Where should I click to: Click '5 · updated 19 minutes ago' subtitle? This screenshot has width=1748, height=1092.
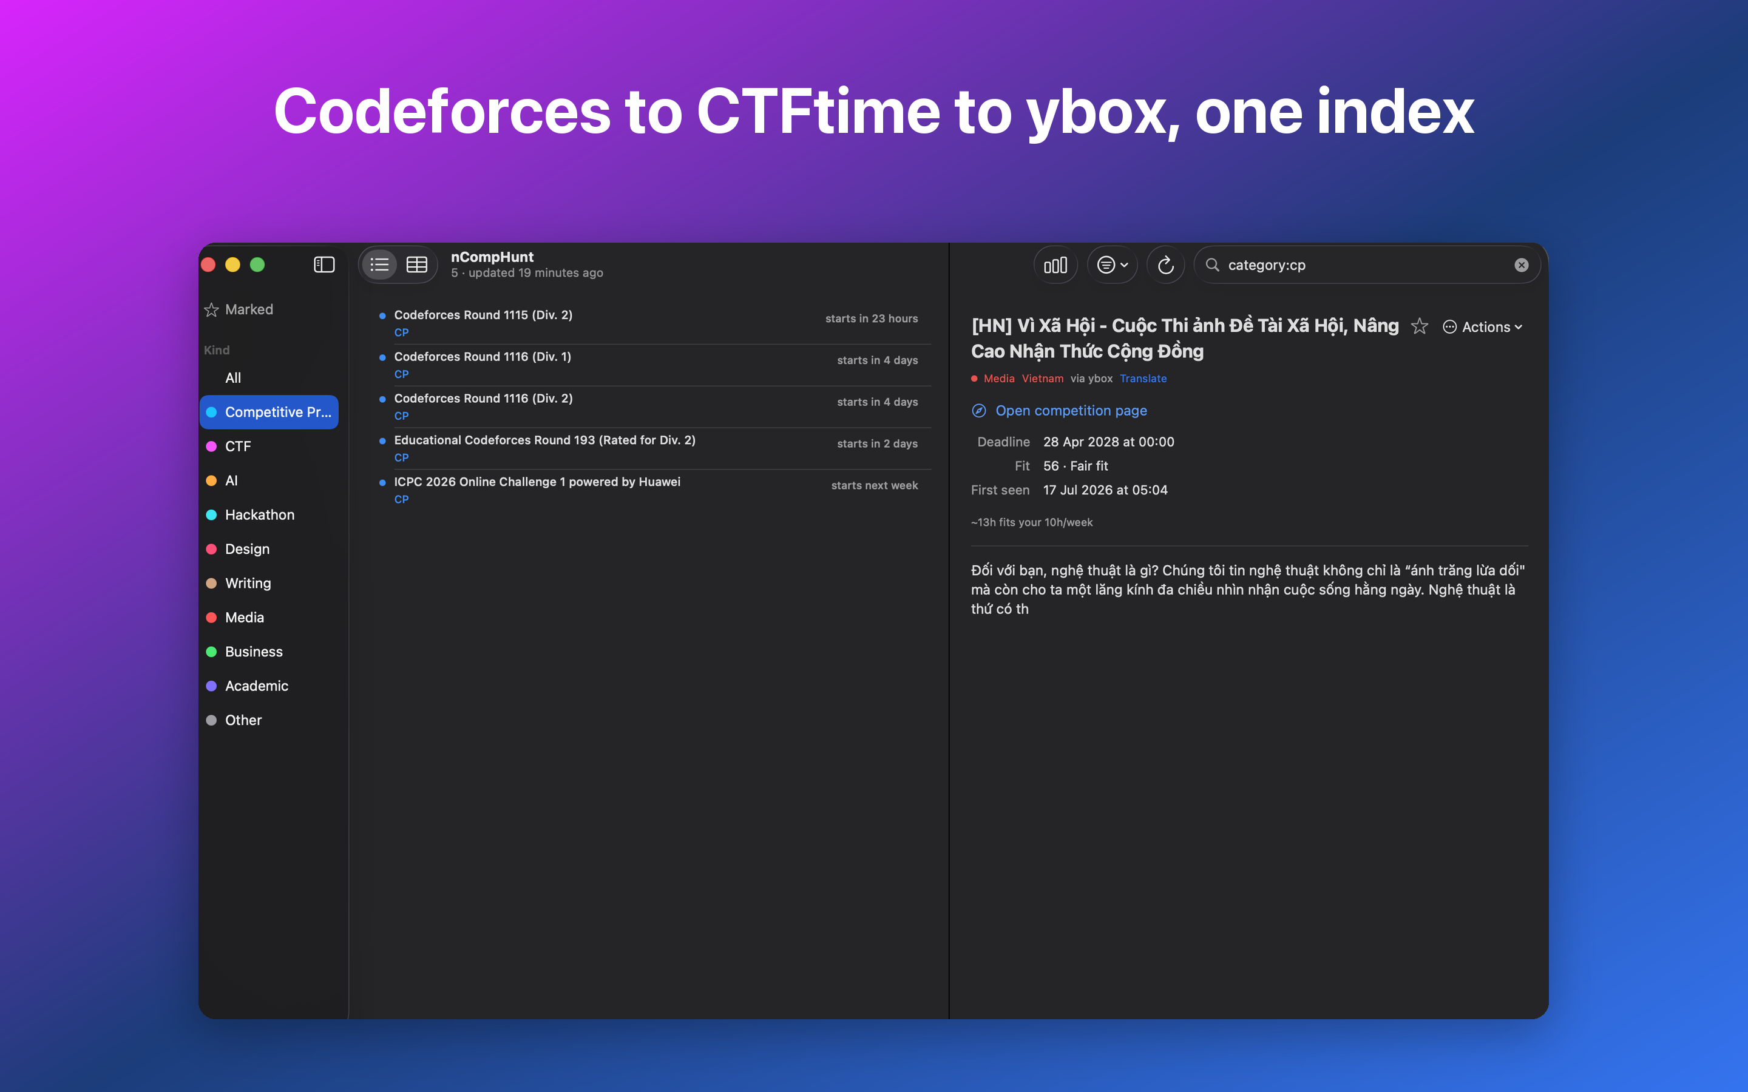(527, 273)
